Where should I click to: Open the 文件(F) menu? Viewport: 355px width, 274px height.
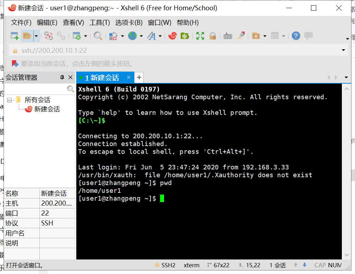pyautogui.click(x=21, y=23)
